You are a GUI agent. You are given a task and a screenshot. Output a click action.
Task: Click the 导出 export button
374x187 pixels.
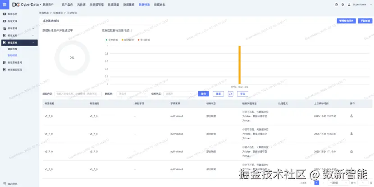click(x=242, y=94)
